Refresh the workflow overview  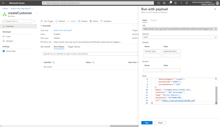(60, 21)
